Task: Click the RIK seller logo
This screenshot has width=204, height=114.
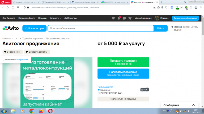Action: click(x=145, y=89)
